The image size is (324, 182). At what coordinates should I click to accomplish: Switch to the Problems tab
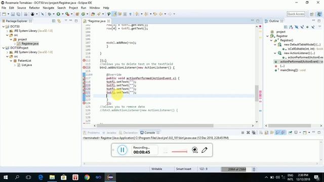pos(91,132)
